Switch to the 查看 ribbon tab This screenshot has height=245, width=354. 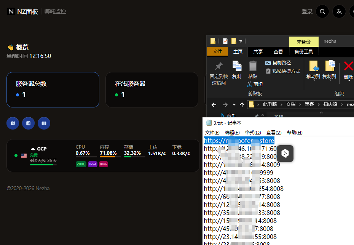pyautogui.click(x=278, y=51)
